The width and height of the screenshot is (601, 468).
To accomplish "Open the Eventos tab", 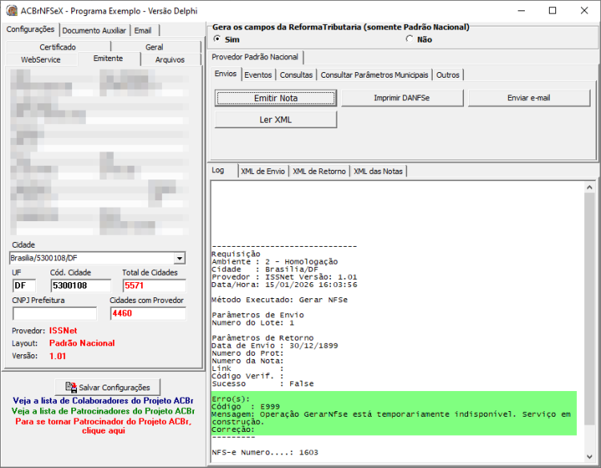I will pos(258,75).
